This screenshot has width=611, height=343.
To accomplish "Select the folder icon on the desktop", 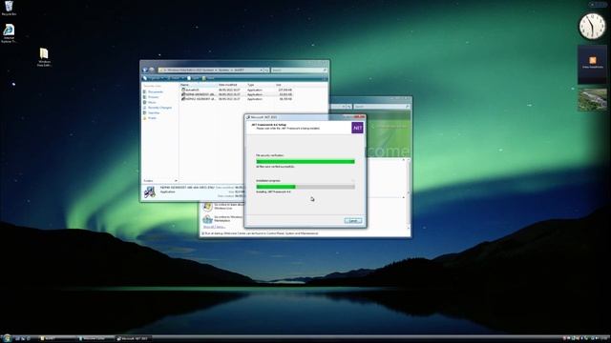I will [44, 57].
